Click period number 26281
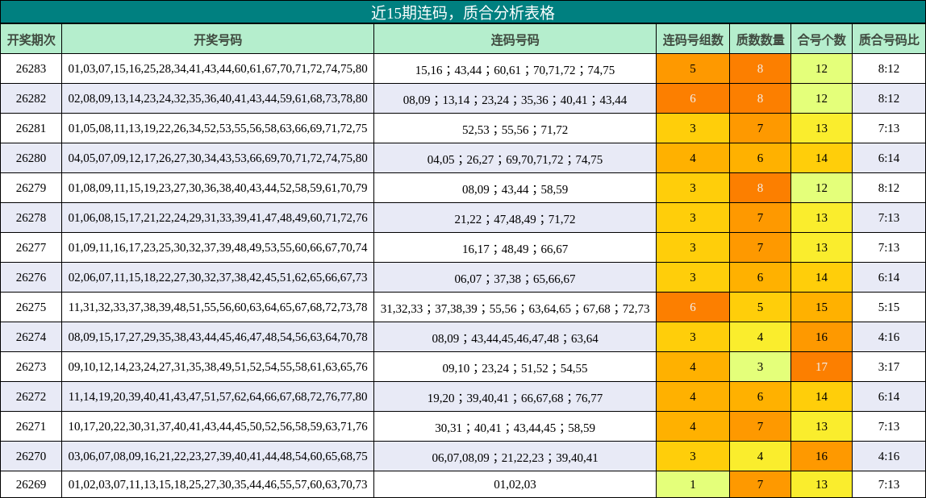 coord(31,128)
